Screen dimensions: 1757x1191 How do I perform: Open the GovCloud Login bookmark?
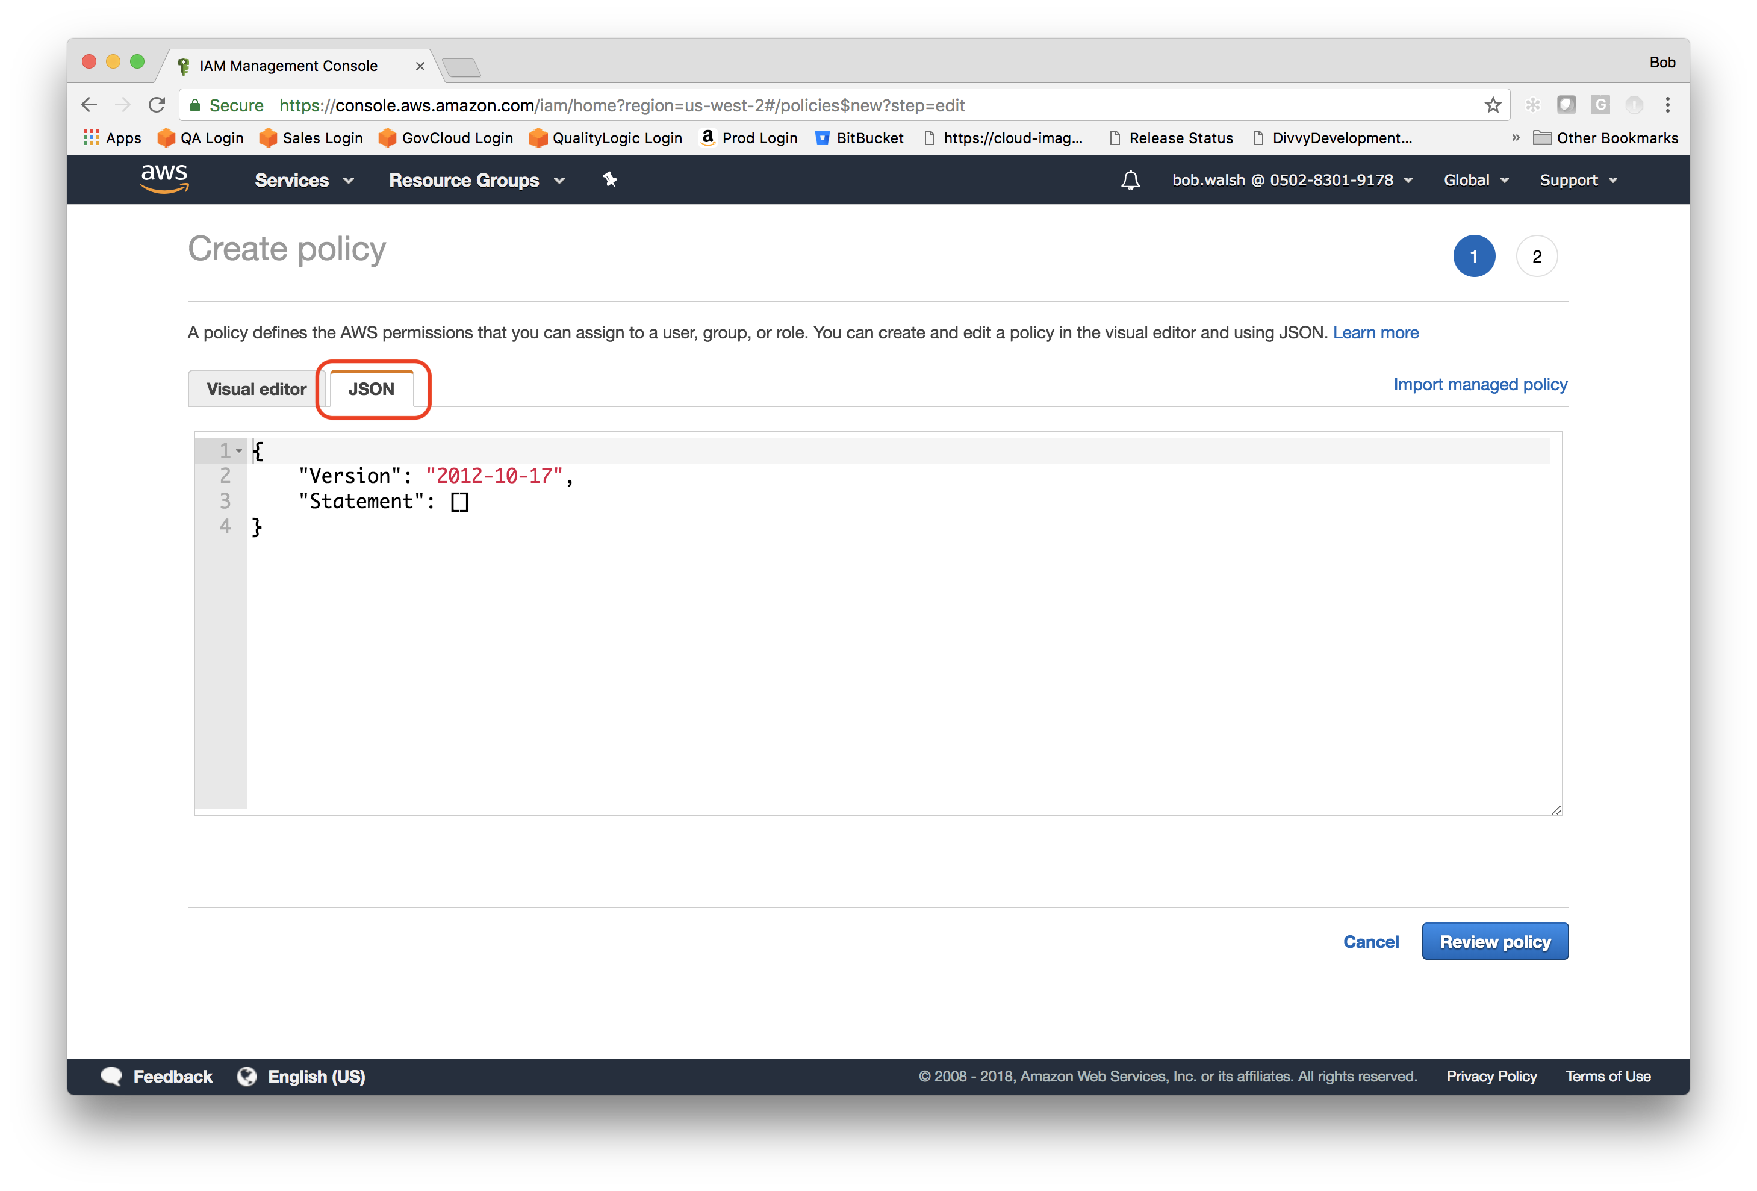coord(446,138)
